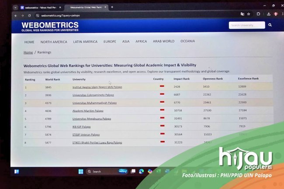
Task: Open the browser downloads icon
Action: [268, 14]
